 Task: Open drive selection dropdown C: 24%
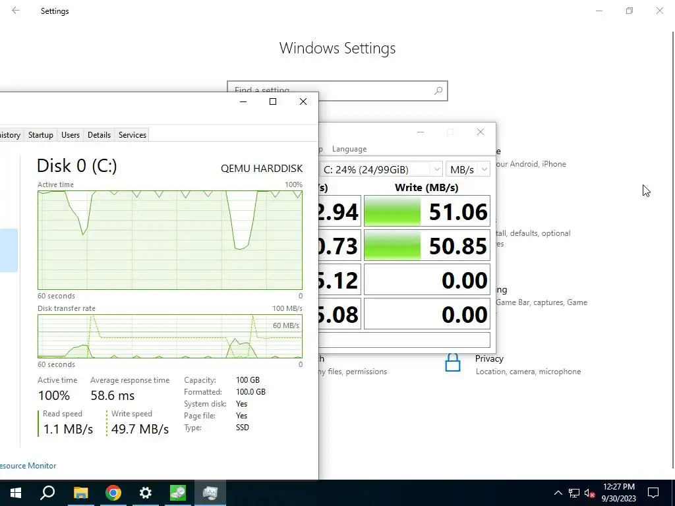tap(381, 169)
